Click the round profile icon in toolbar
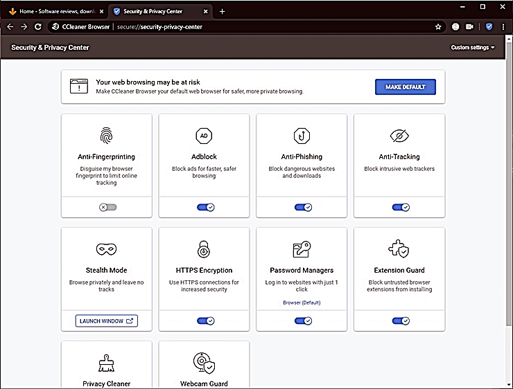Viewport: 513px width, 389px height. (x=455, y=27)
